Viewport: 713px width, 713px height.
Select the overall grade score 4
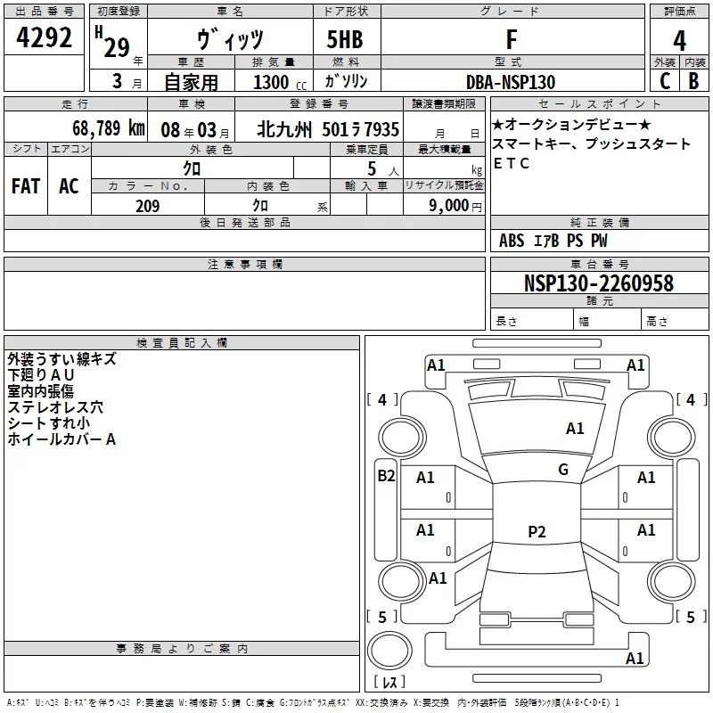click(679, 40)
